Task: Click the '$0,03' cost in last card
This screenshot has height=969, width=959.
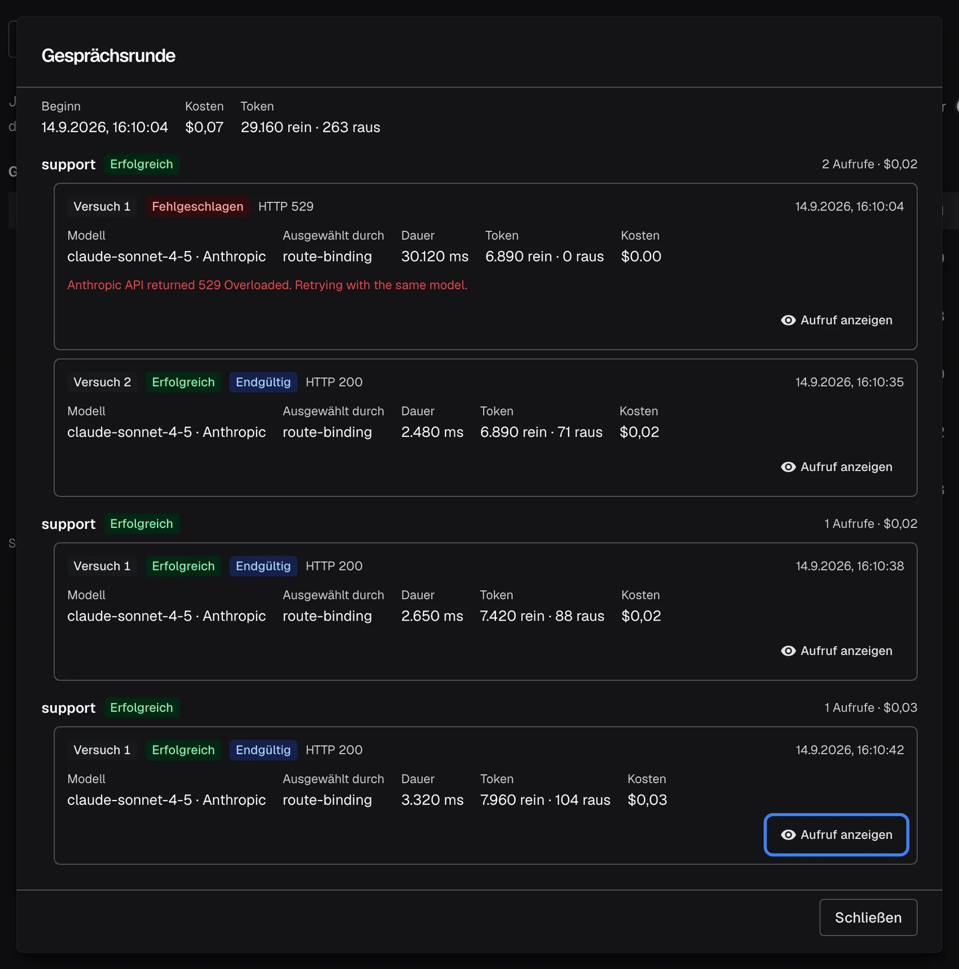Action: pos(647,800)
